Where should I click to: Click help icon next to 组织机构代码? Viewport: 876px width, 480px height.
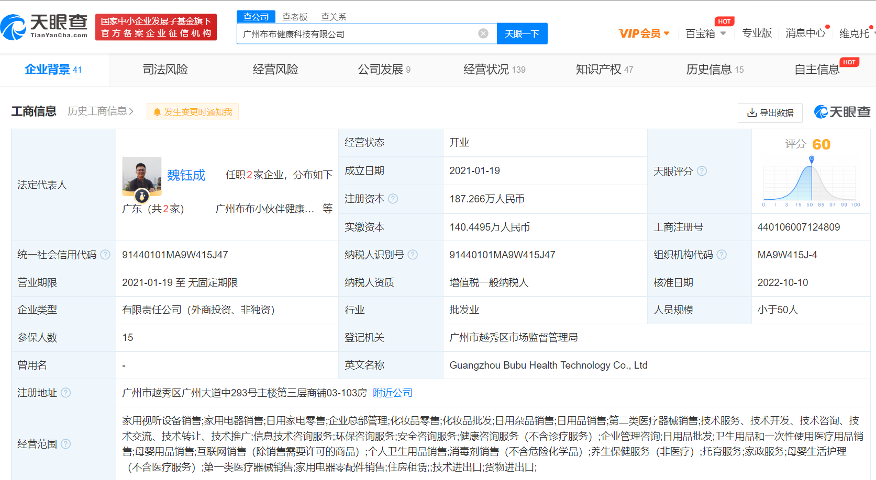click(x=722, y=255)
